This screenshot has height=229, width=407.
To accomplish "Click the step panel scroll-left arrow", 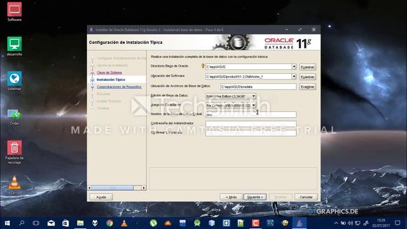I will [x=90, y=188].
